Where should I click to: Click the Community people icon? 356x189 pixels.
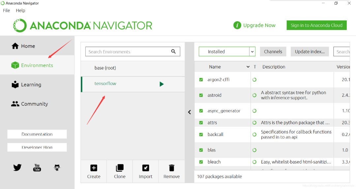[15, 104]
